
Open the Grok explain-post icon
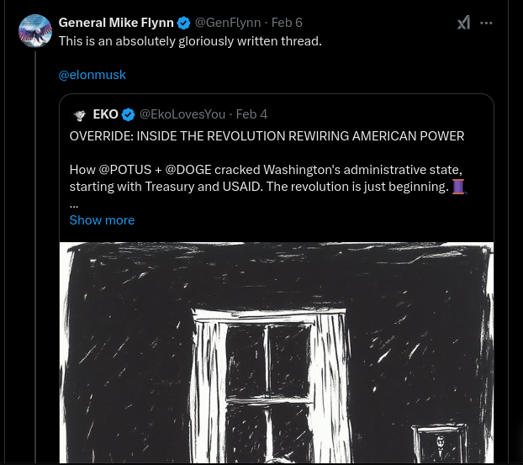[x=463, y=23]
